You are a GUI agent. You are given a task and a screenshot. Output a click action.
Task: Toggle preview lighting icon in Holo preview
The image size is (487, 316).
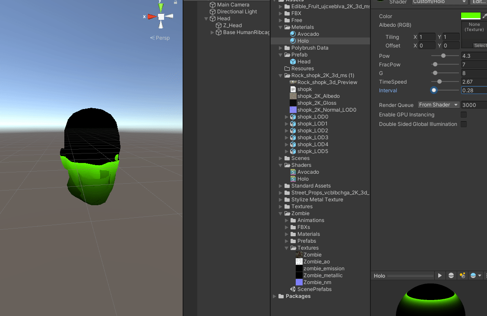coord(462,275)
